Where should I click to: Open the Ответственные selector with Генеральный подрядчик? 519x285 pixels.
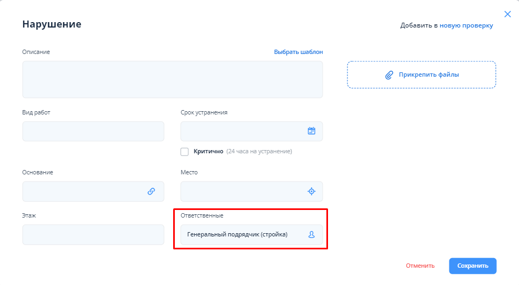pyautogui.click(x=243, y=235)
